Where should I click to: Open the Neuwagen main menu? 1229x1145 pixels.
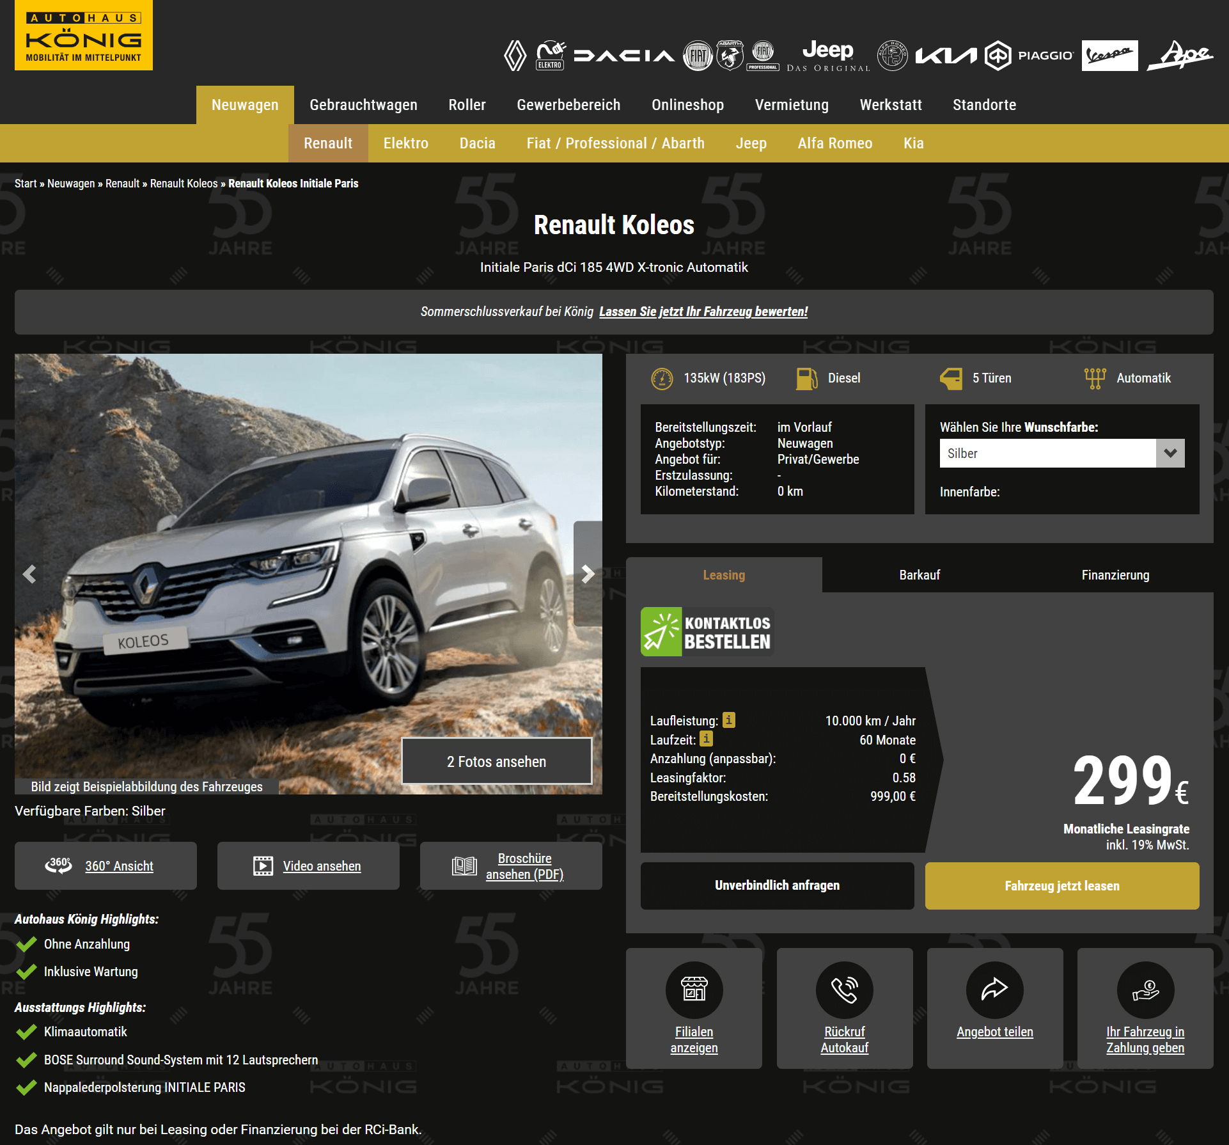click(x=245, y=105)
